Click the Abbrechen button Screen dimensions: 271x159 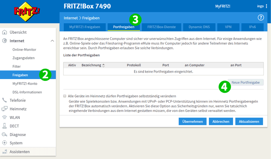click(221, 122)
